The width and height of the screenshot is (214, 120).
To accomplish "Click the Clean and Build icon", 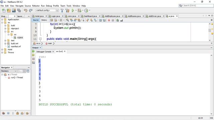I will pos(67,10).
